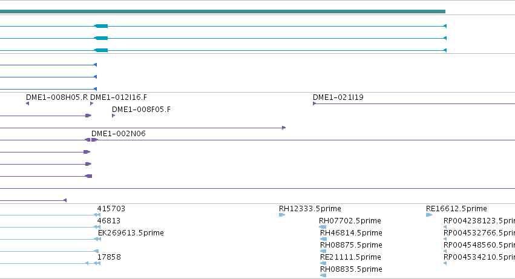Click the arrow glyph beneath RE16612.5prime
Image resolution: width=515 pixels, height=279 pixels.
click(429, 215)
